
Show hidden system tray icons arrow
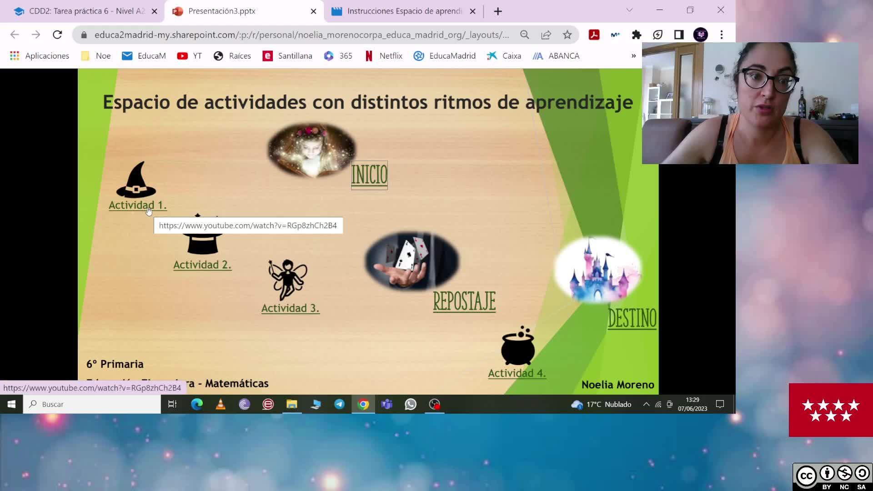coord(646,404)
